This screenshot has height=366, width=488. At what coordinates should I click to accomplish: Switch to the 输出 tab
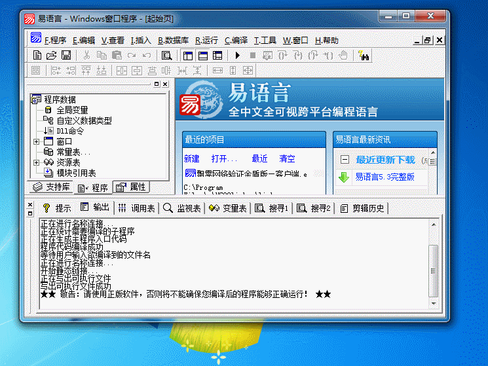tap(94, 208)
